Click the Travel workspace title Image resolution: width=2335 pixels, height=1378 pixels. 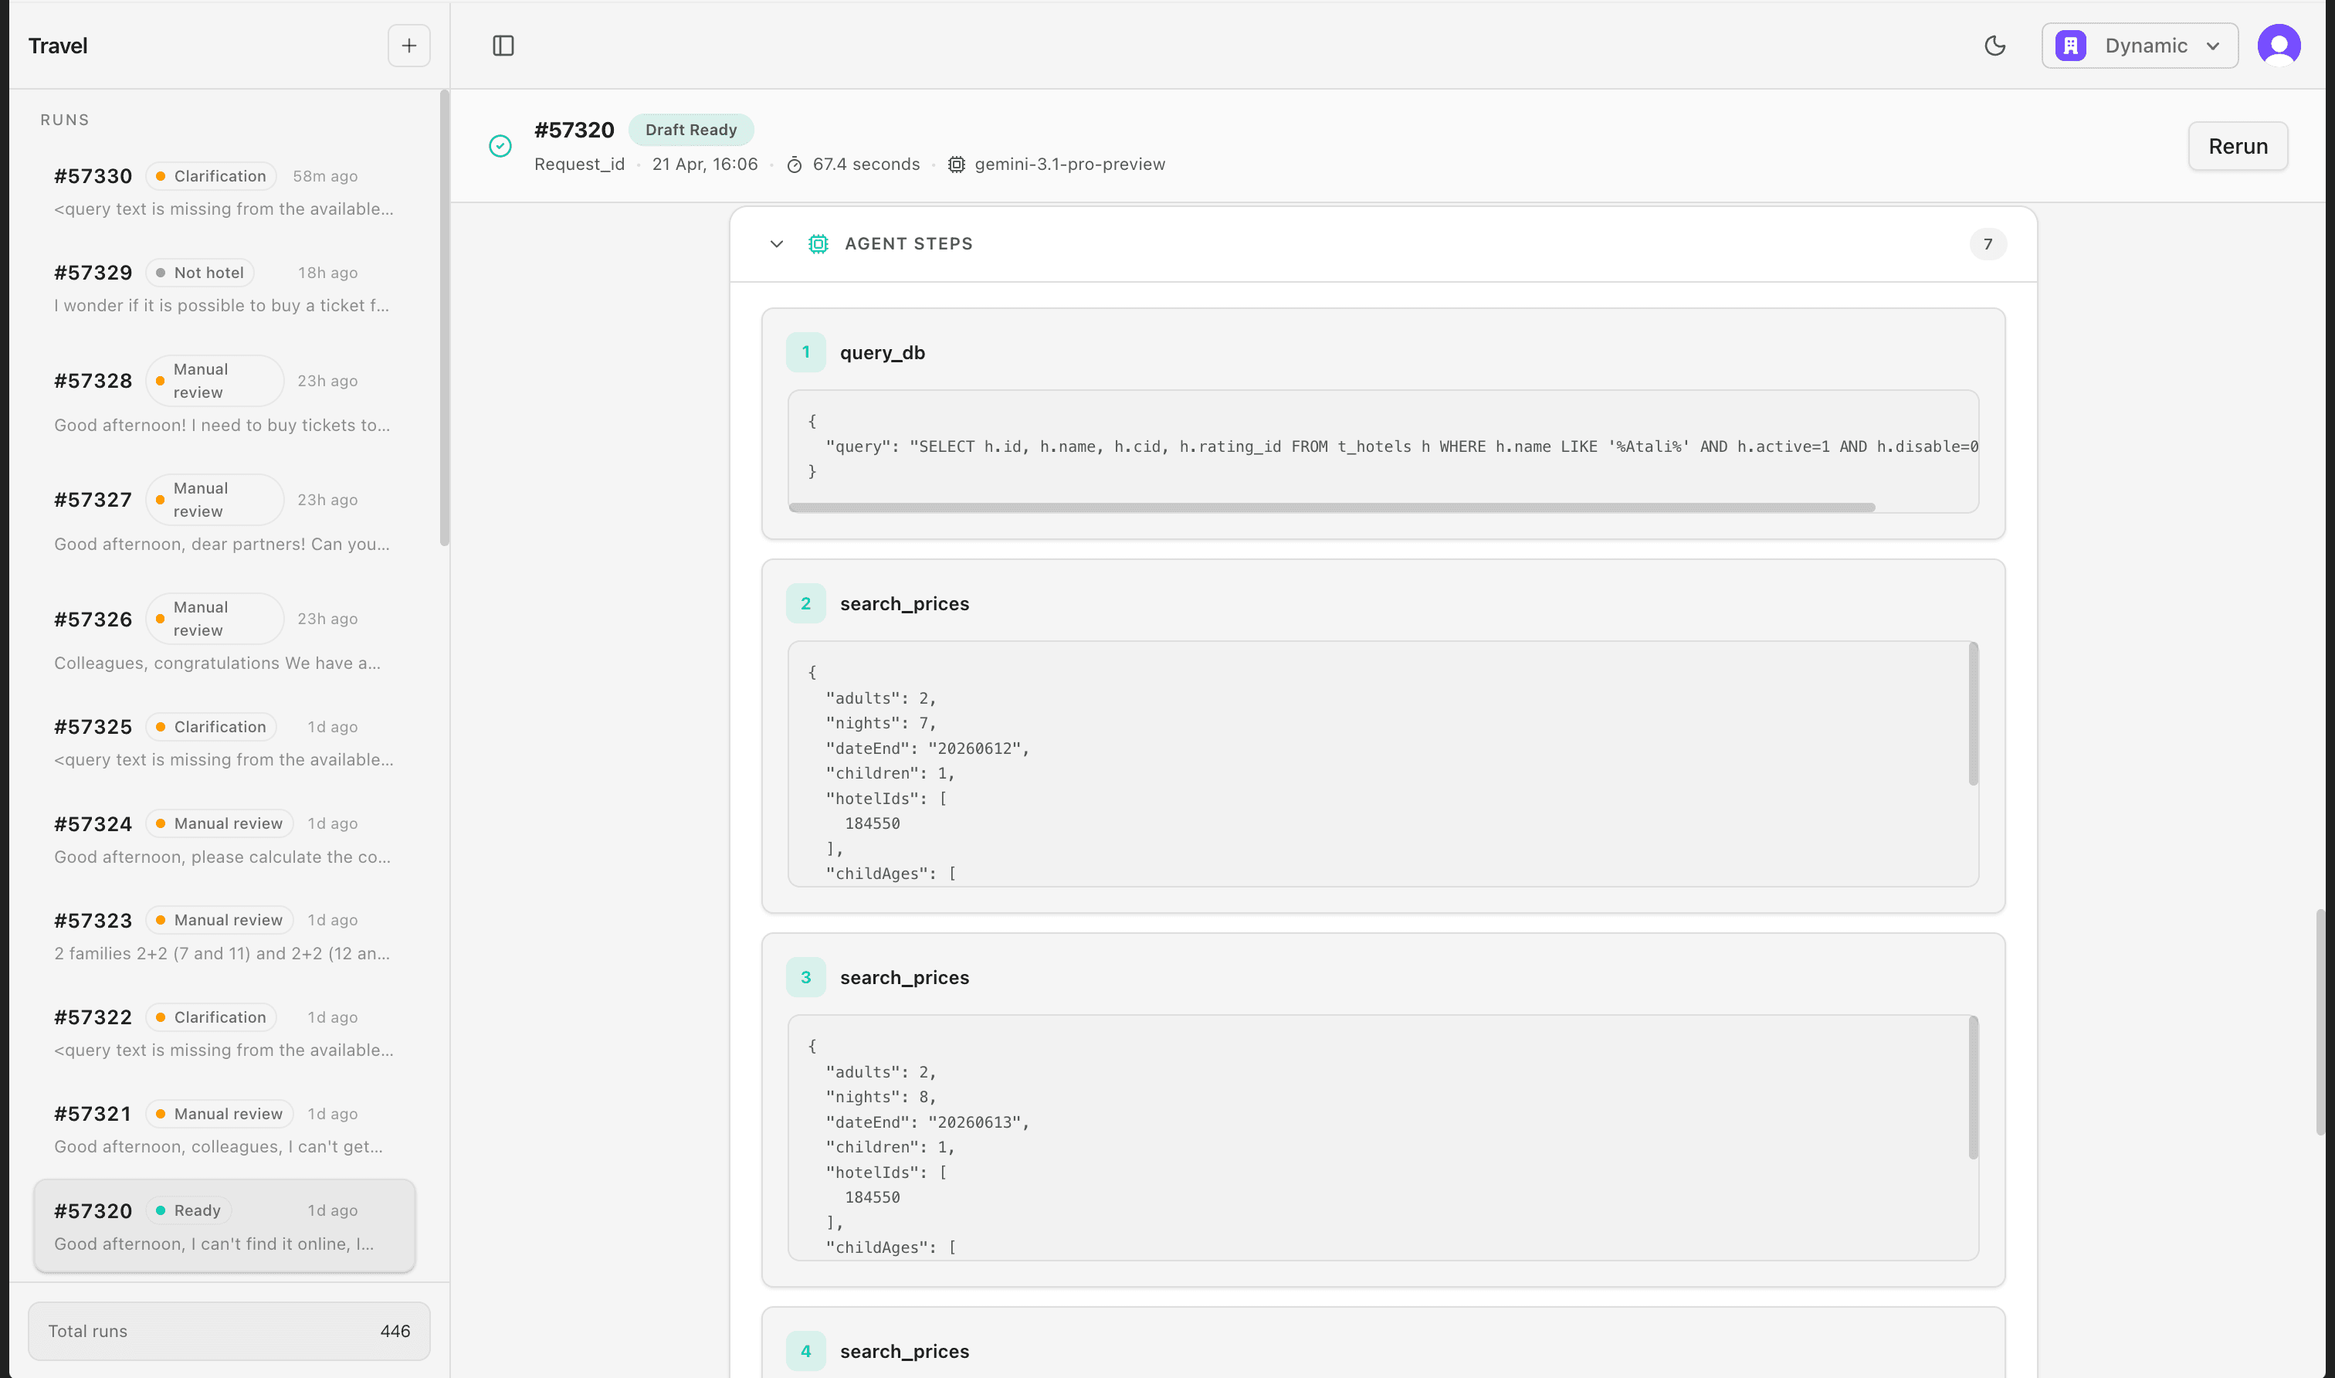pos(58,45)
